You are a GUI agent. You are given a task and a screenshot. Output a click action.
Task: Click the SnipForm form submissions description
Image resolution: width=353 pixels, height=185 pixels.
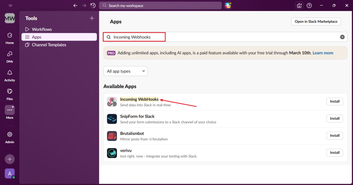168,122
